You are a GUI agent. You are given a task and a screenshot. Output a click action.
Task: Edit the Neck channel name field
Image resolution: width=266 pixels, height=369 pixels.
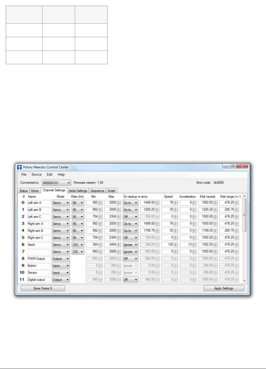[38, 245]
